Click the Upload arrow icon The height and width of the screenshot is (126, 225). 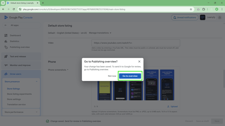[168, 106]
